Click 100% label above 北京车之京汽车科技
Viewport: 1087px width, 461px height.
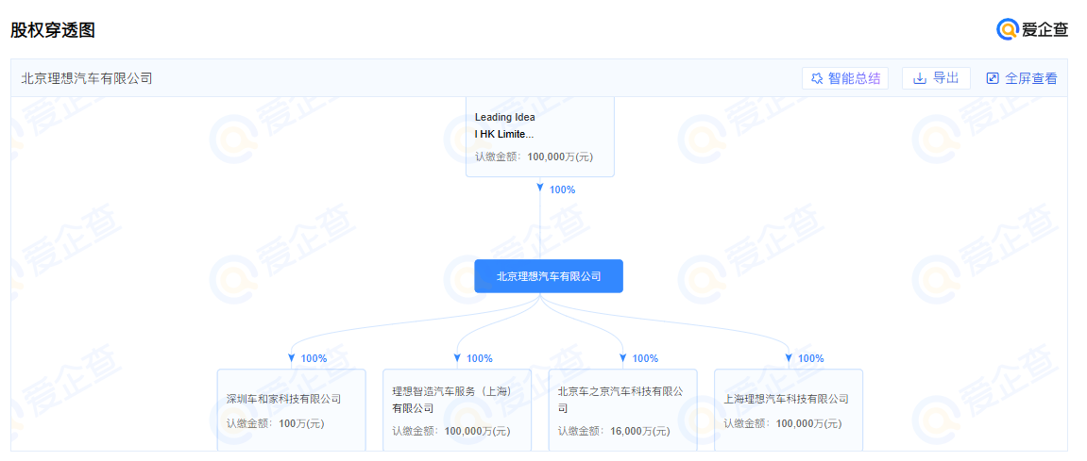pos(645,358)
